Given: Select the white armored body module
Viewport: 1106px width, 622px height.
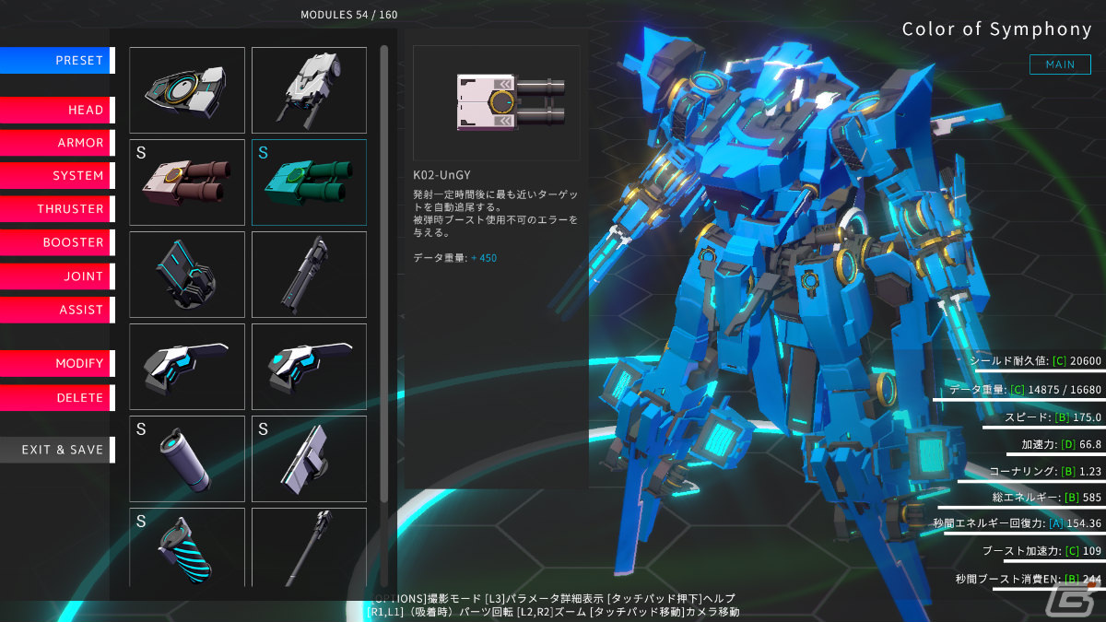Looking at the screenshot, I should pos(309,90).
